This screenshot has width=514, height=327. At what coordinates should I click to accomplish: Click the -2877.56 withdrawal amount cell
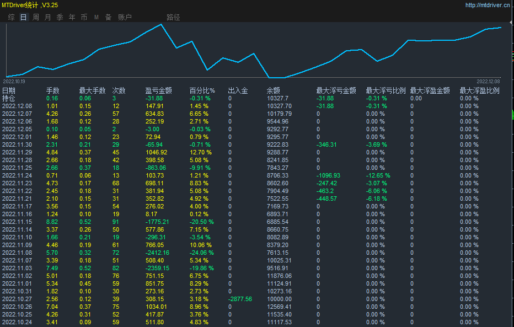point(240,299)
